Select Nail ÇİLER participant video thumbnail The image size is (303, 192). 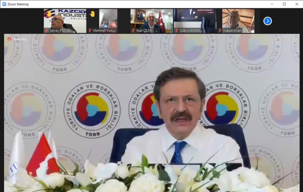(x=152, y=21)
